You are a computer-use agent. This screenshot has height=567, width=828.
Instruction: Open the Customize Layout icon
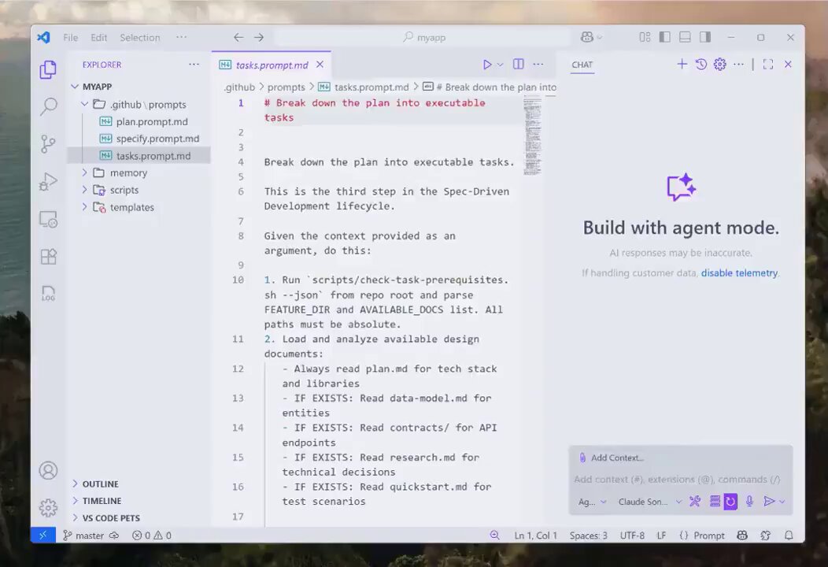pos(645,37)
